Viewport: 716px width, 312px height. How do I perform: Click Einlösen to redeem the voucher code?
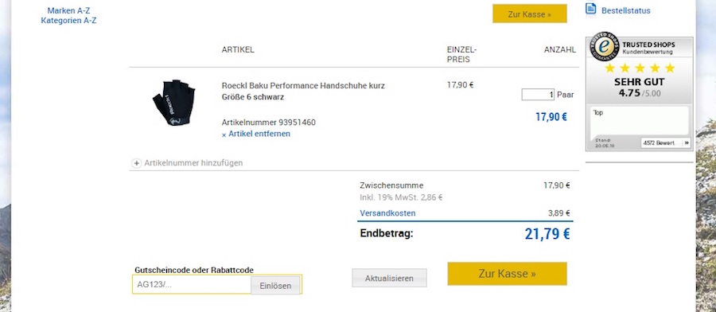point(275,286)
